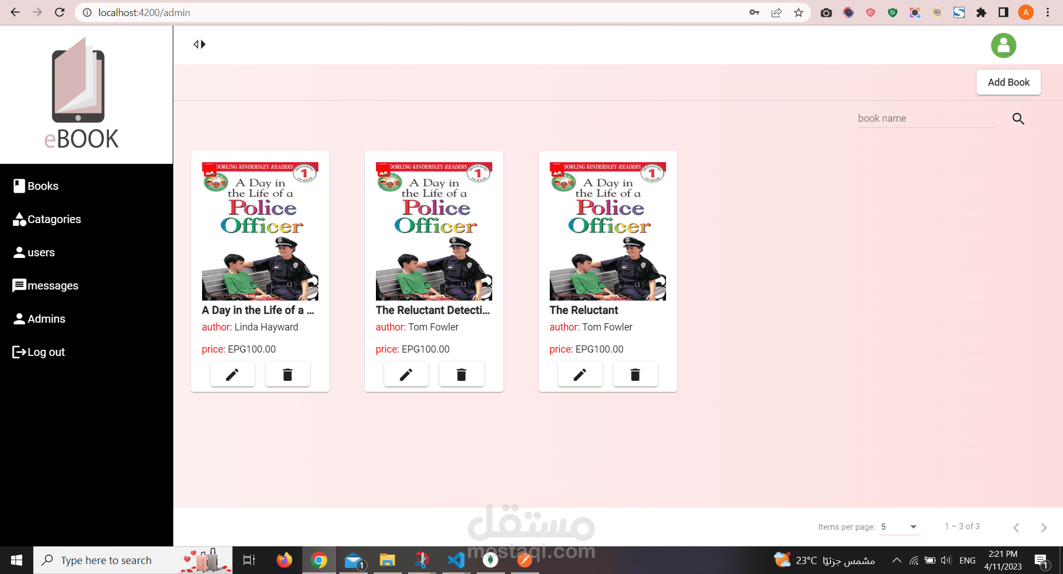Delete The Reluctant Detecti... book via trash icon

pyautogui.click(x=462, y=375)
